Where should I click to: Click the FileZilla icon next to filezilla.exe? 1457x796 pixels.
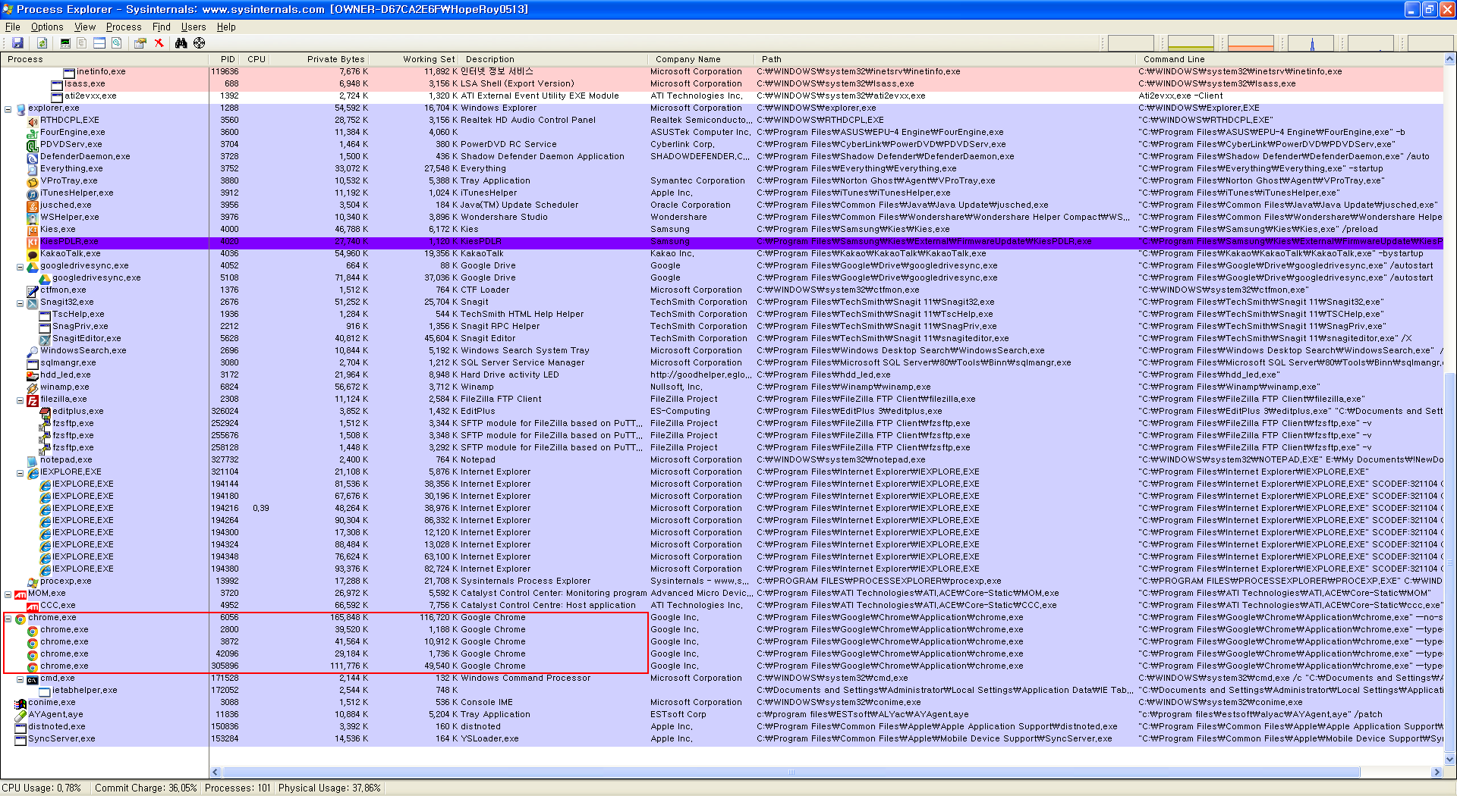33,400
